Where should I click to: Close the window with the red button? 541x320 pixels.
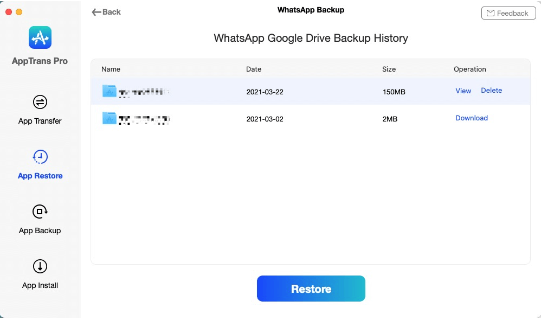[9, 12]
